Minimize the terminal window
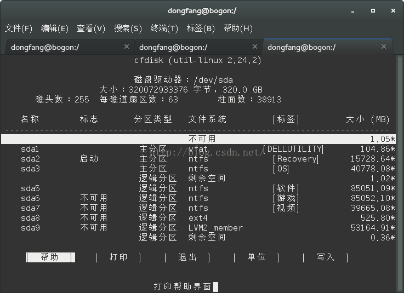Screen dimensions: 404x293 (x=352, y=11)
